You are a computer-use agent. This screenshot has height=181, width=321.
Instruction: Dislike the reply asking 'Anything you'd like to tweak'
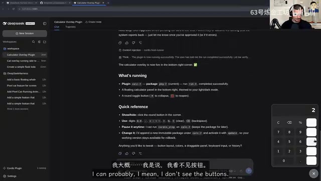point(133,153)
